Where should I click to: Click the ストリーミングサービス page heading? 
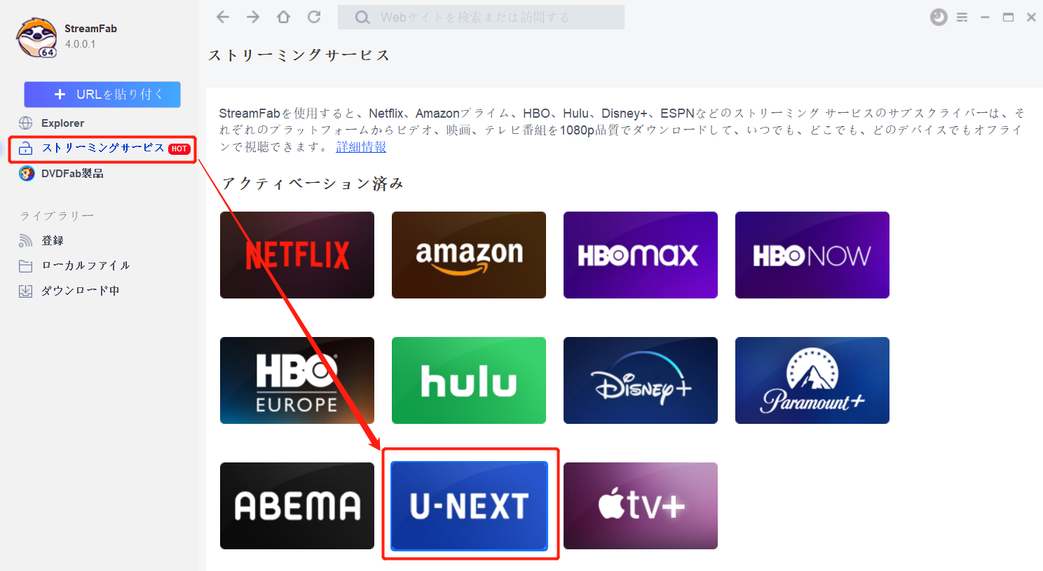pyautogui.click(x=299, y=55)
